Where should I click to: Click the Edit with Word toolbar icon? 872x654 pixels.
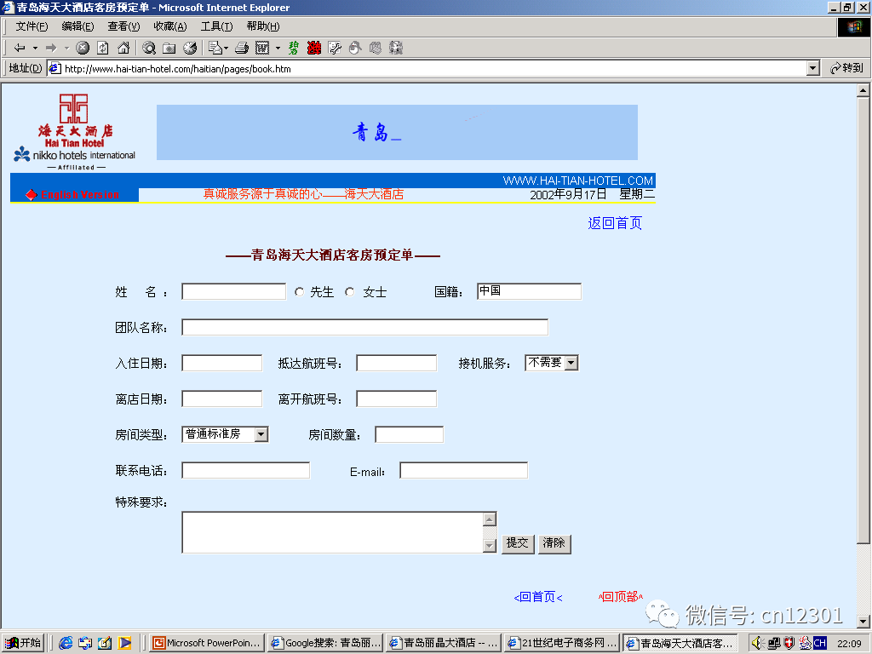(262, 48)
